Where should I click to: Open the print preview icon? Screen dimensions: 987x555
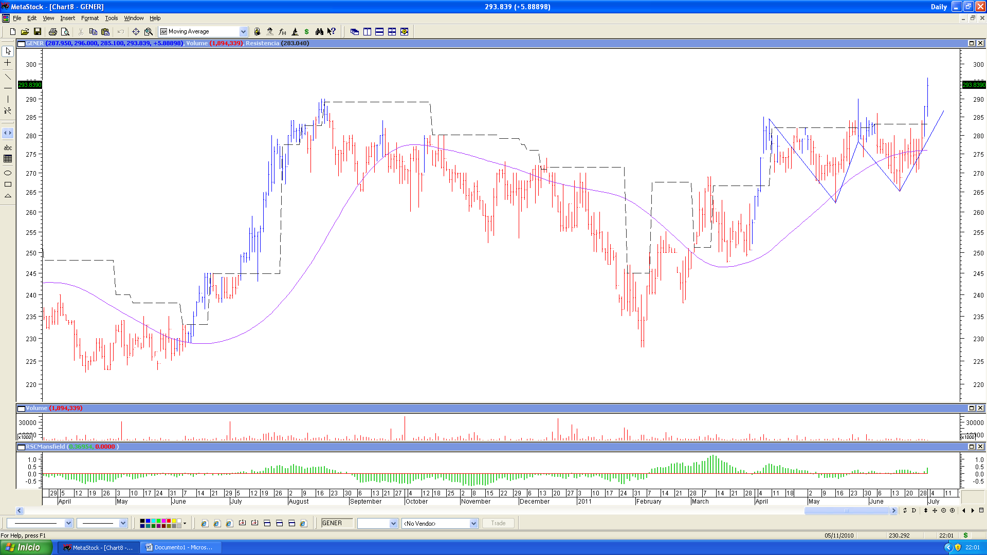coord(65,32)
